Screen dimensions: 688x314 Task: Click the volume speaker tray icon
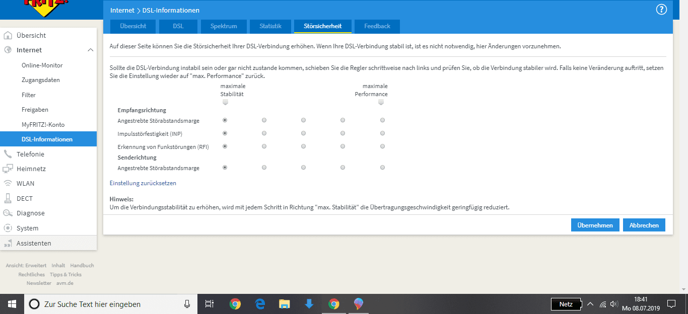click(613, 304)
